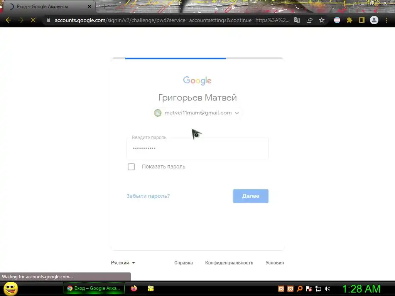Open the network tray icon
Image resolution: width=395 pixels, height=296 pixels.
coord(318,289)
